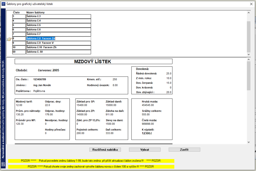
Task: Select template Šablona č.9 Facson V
Action: coord(59,43)
